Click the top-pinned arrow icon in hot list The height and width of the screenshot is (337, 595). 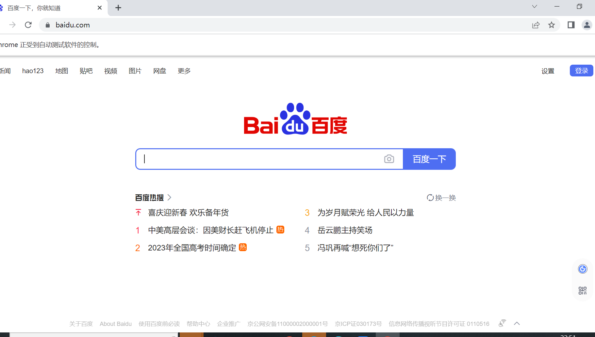[138, 213]
